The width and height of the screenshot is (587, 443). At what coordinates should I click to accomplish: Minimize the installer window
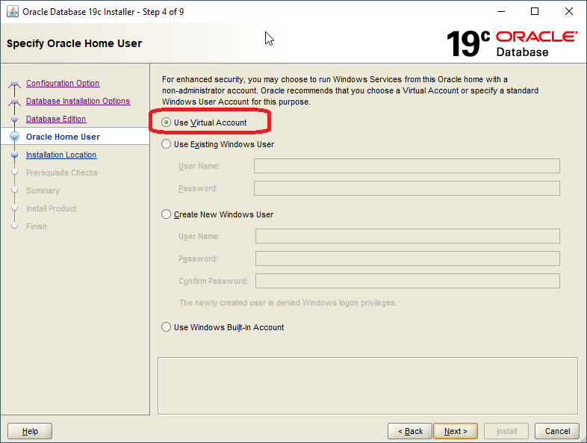pyautogui.click(x=501, y=12)
